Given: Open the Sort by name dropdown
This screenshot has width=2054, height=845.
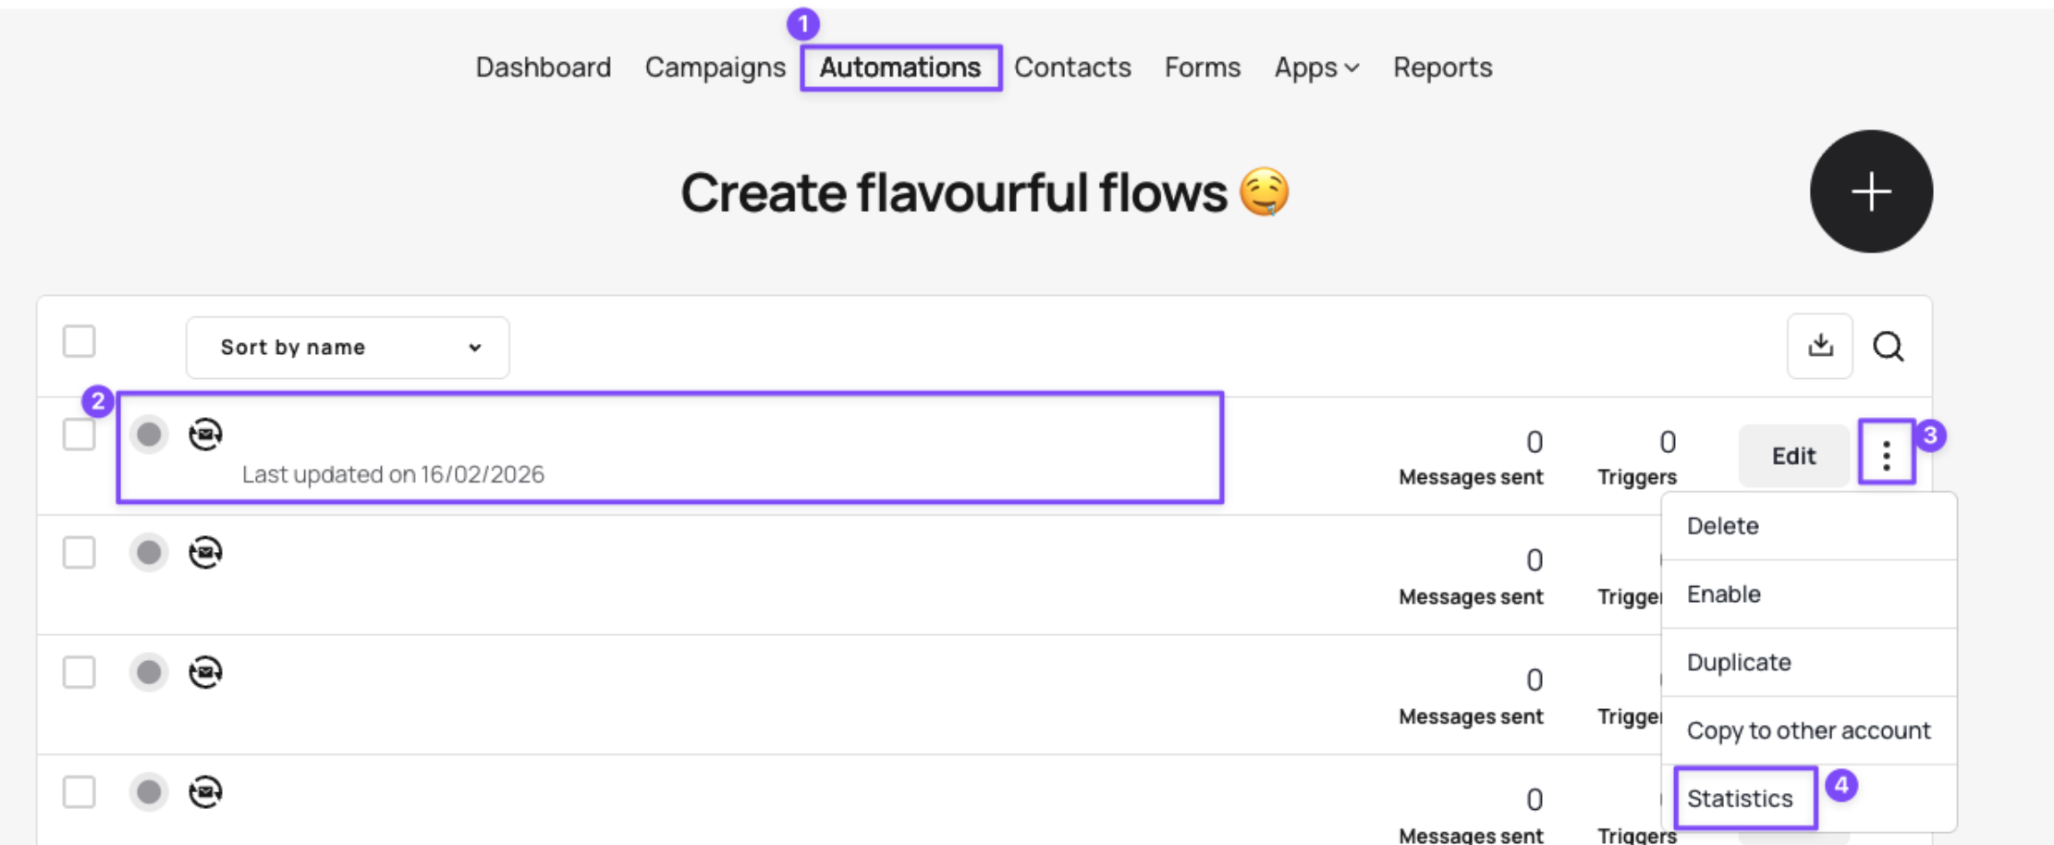Looking at the screenshot, I should pyautogui.click(x=348, y=348).
